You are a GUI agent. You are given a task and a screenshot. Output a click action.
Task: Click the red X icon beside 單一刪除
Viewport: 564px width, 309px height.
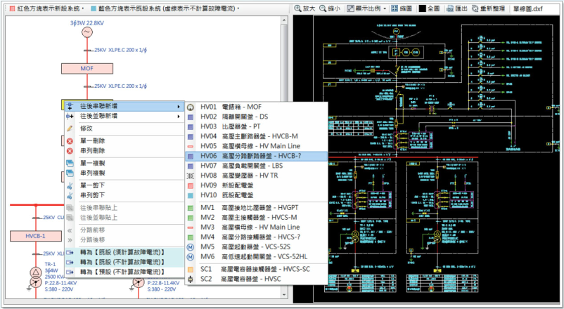[70, 141]
